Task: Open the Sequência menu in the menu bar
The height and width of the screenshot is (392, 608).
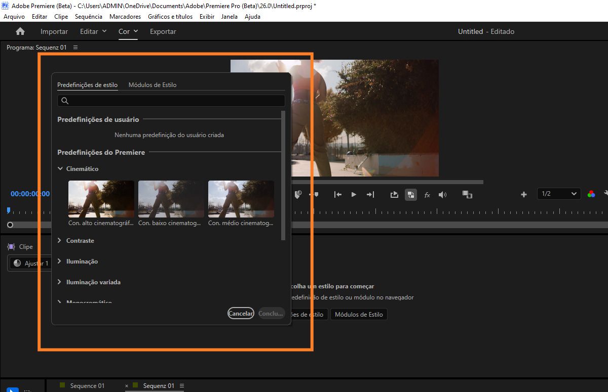Action: pyautogui.click(x=88, y=16)
